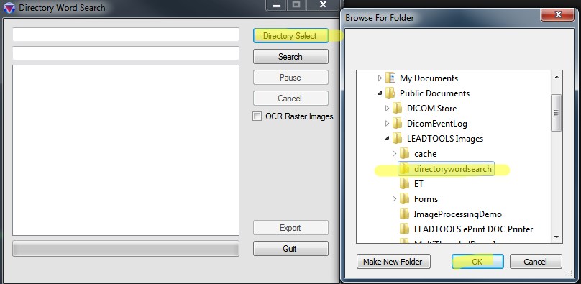Click the Cancel button in Directory Word Search
Image resolution: width=581 pixels, height=284 pixels.
290,98
